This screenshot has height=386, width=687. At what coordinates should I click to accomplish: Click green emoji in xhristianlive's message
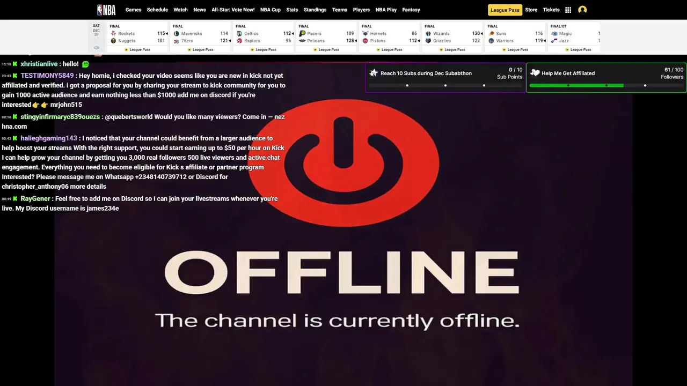click(85, 64)
